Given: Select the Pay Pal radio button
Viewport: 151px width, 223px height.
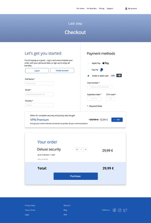Looking at the screenshot, I should [x=88, y=70].
